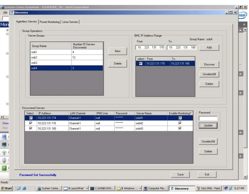Open the Computers pane icon in left sidebar
Image resolution: width=249 pixels, height=194 pixels.
pyautogui.click(x=4, y=137)
